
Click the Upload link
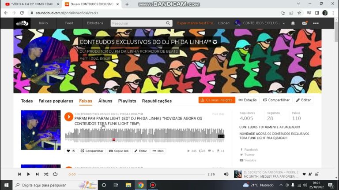223,23
